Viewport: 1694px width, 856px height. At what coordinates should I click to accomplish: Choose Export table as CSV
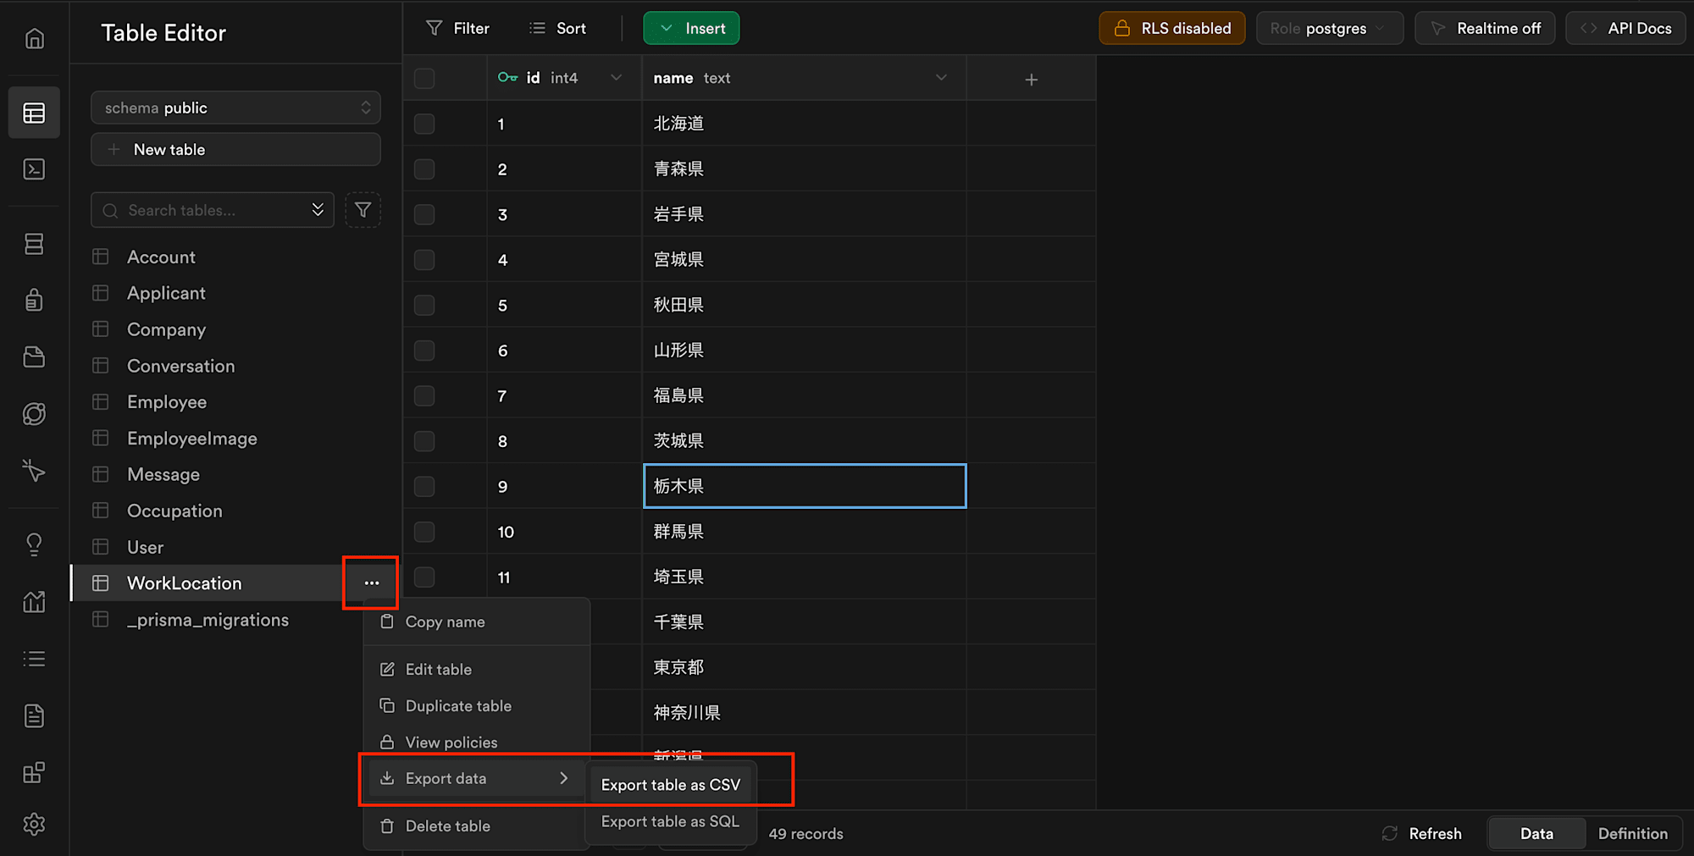pyautogui.click(x=670, y=785)
